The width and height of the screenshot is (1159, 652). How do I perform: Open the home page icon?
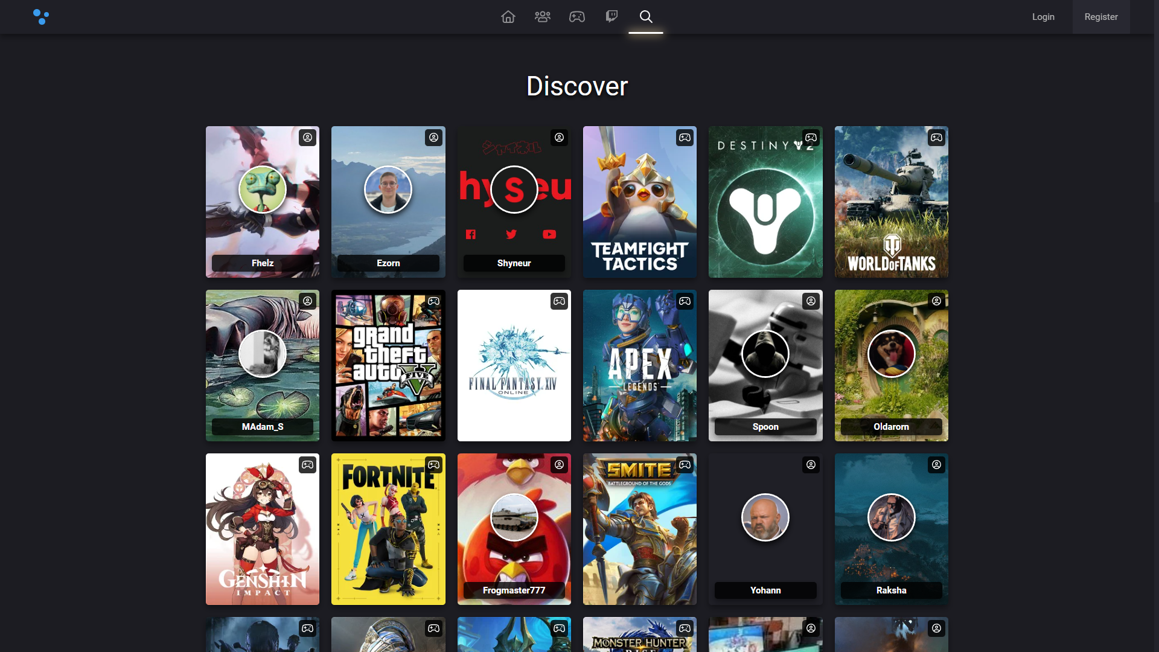[508, 17]
